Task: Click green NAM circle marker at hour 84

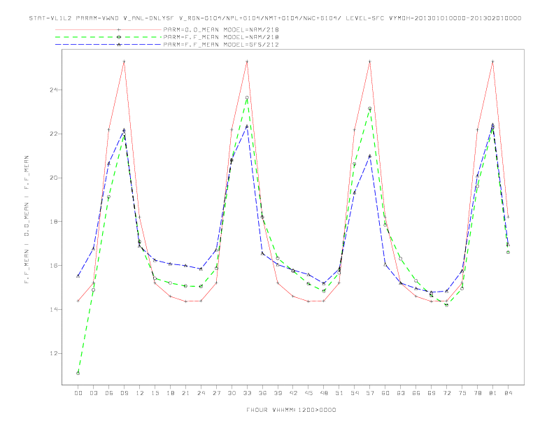Action: (x=508, y=252)
